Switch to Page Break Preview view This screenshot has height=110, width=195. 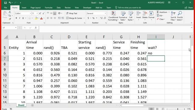(163, 109)
